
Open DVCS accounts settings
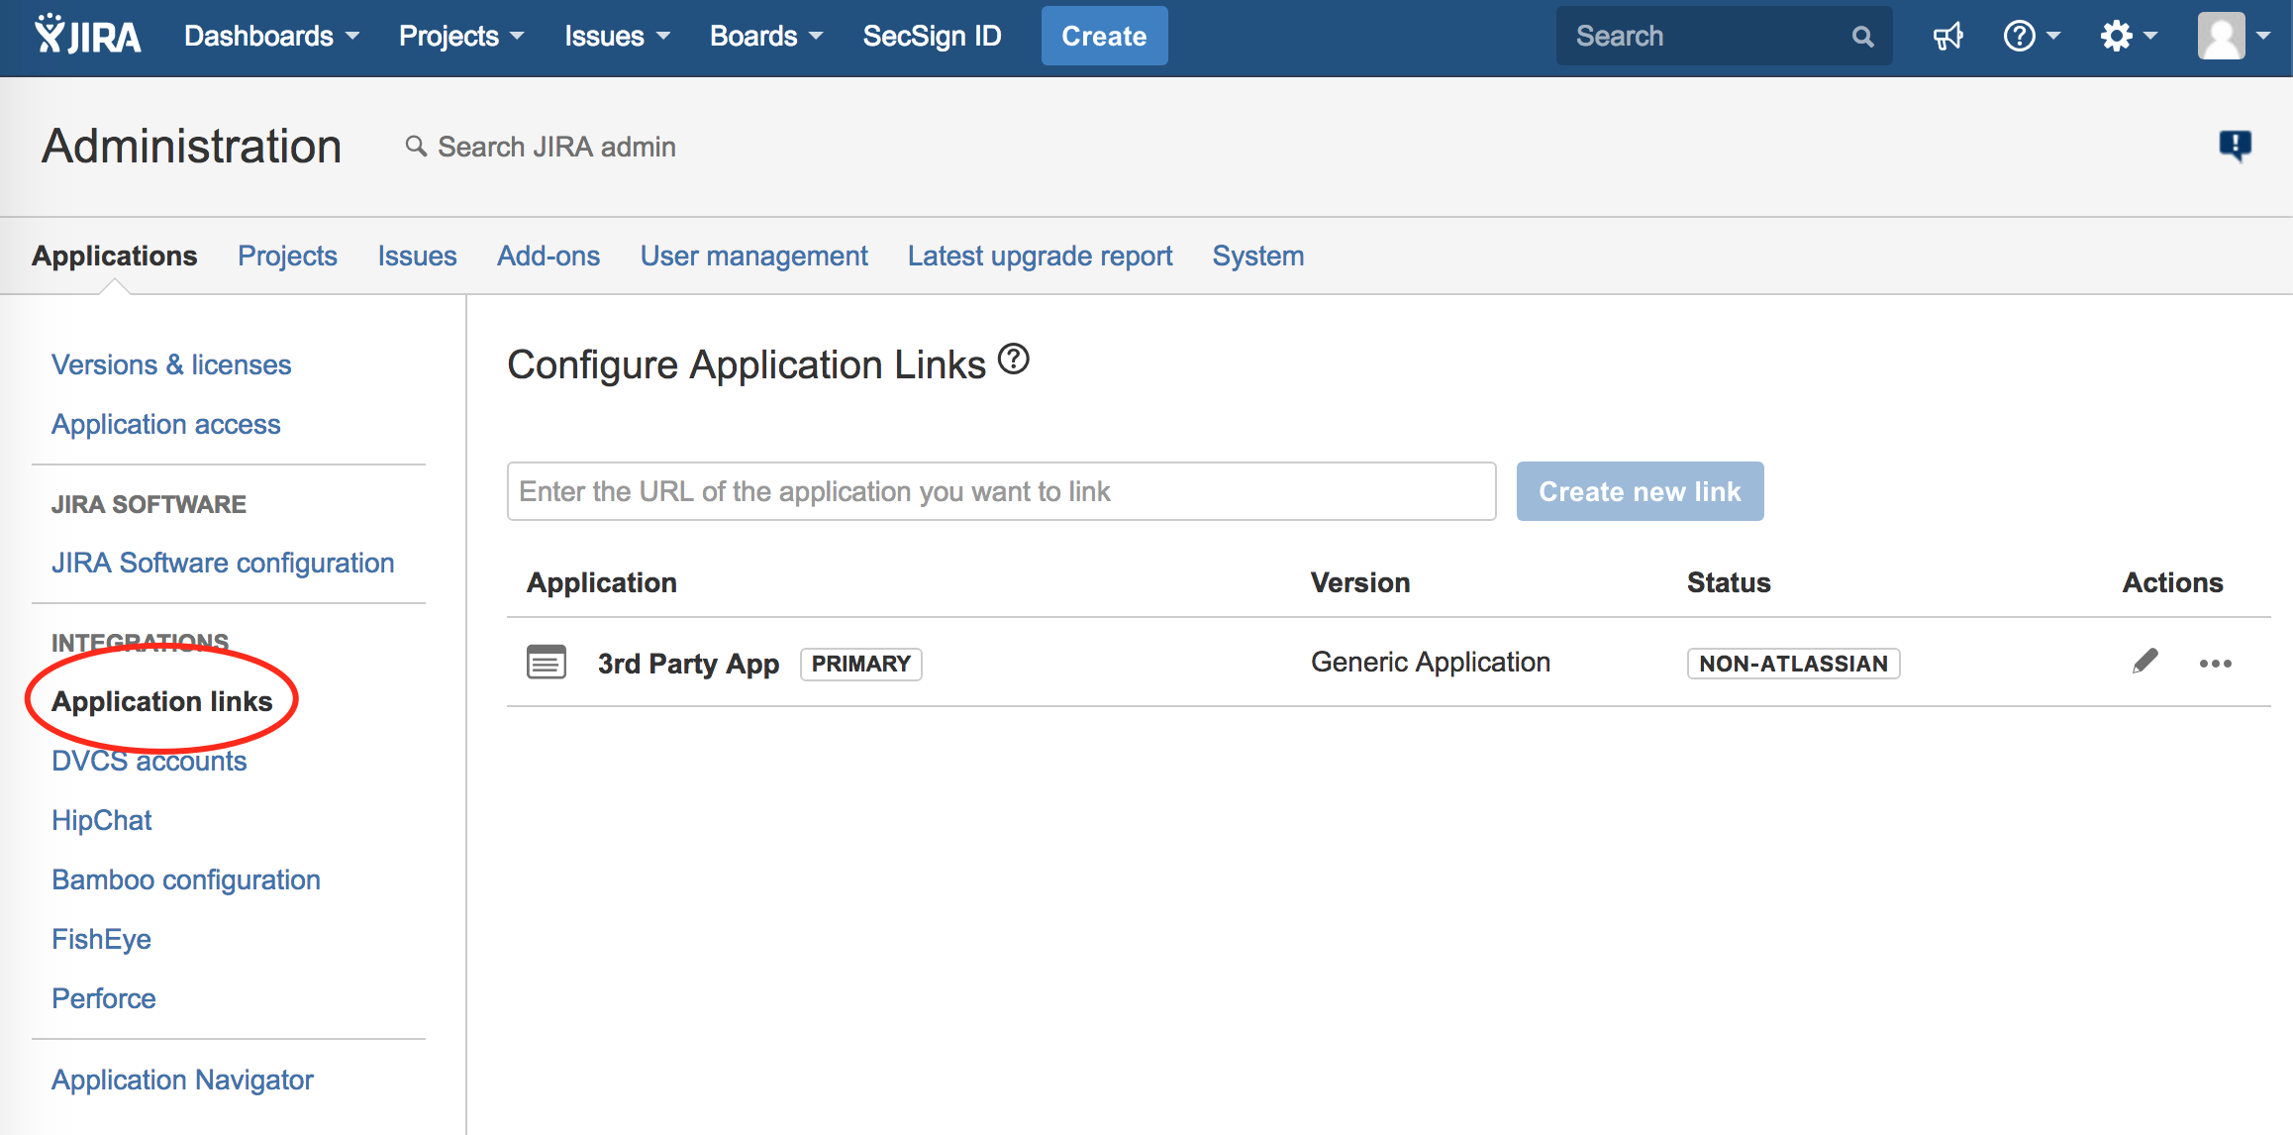pyautogui.click(x=149, y=761)
